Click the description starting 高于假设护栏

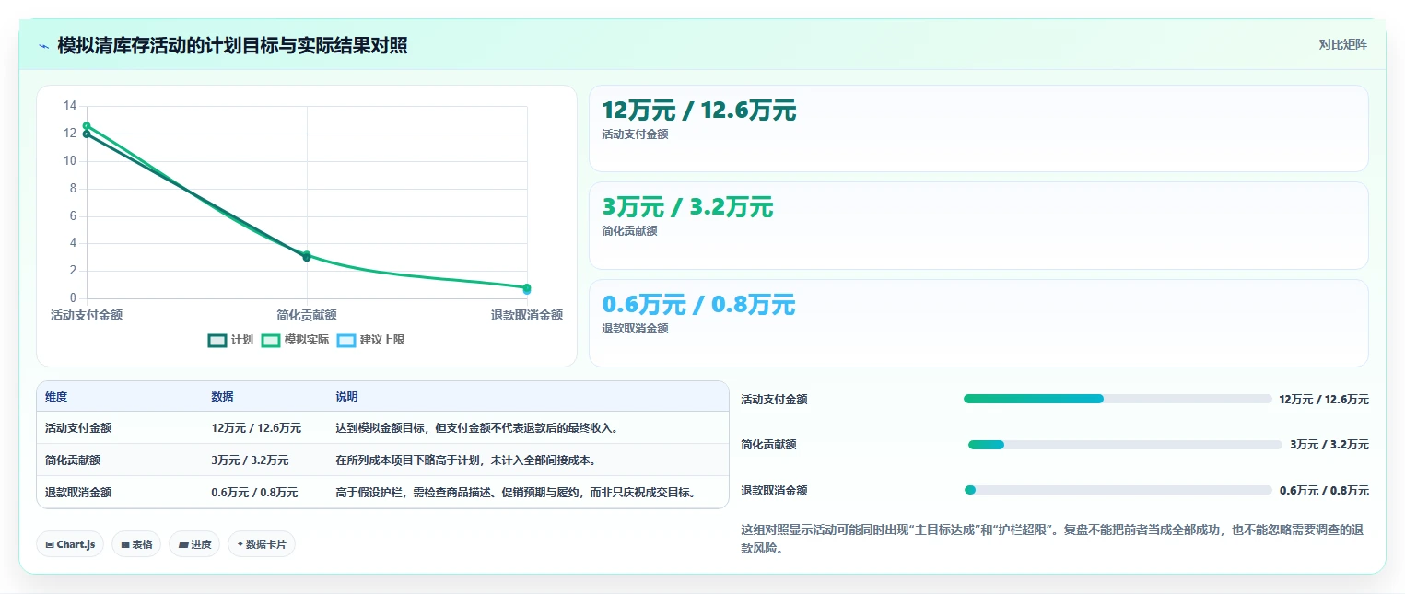(x=516, y=493)
